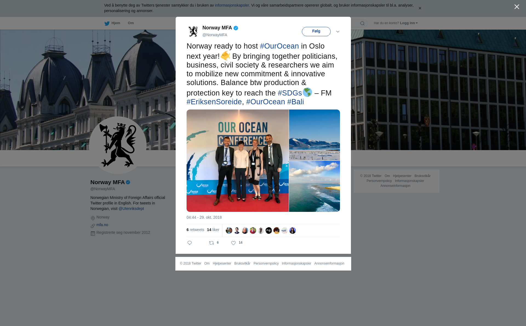Open the snowy mountain landscape photo
The height and width of the screenshot is (326, 526).
coord(315,135)
